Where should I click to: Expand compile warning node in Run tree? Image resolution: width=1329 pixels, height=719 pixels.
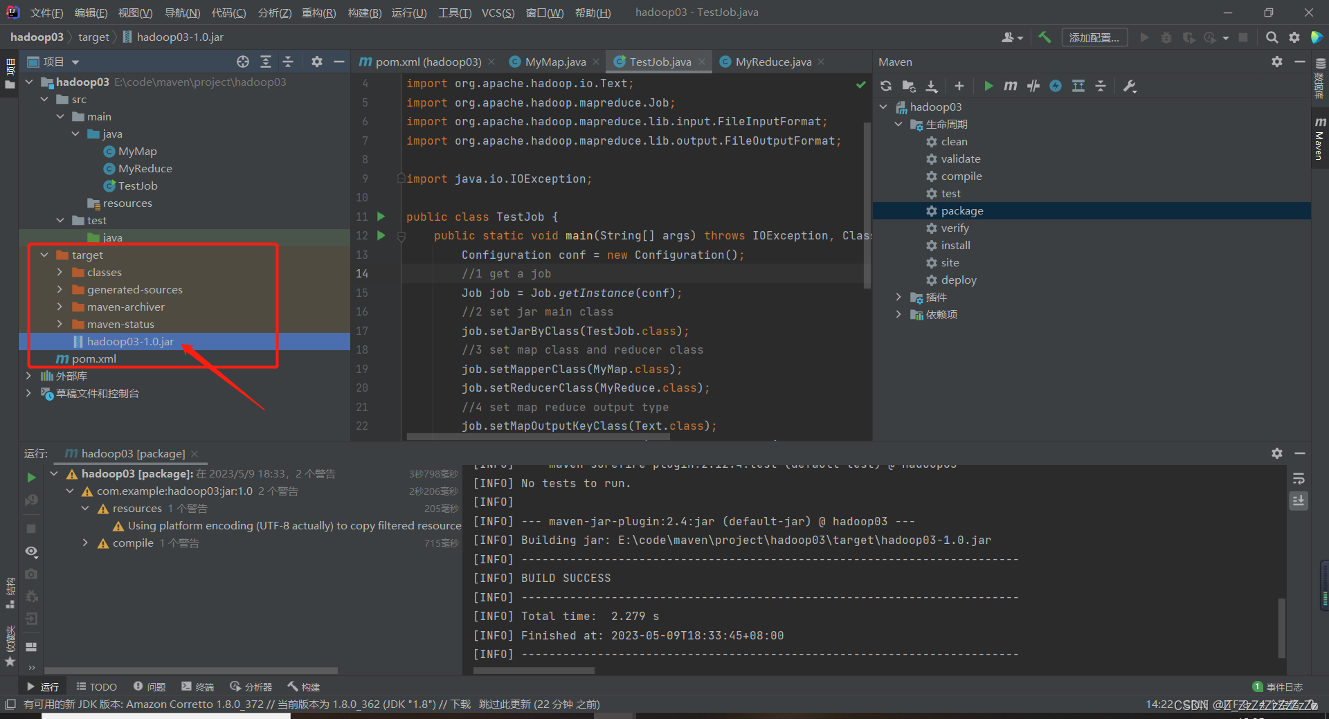[x=85, y=543]
